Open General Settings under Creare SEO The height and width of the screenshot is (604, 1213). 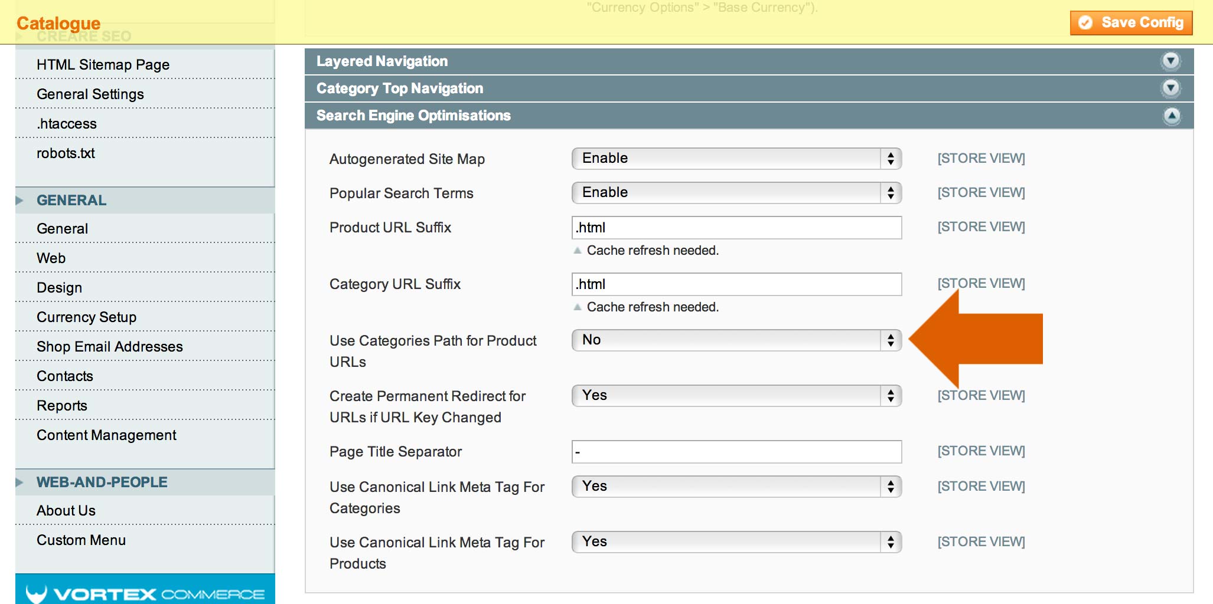pyautogui.click(x=145, y=94)
